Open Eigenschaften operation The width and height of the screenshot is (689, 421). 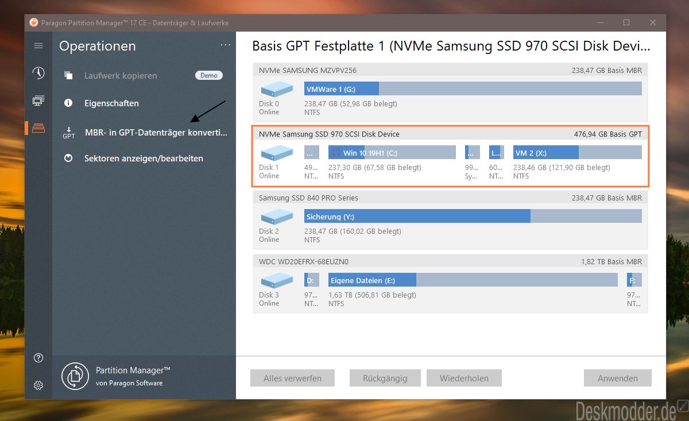[x=111, y=103]
